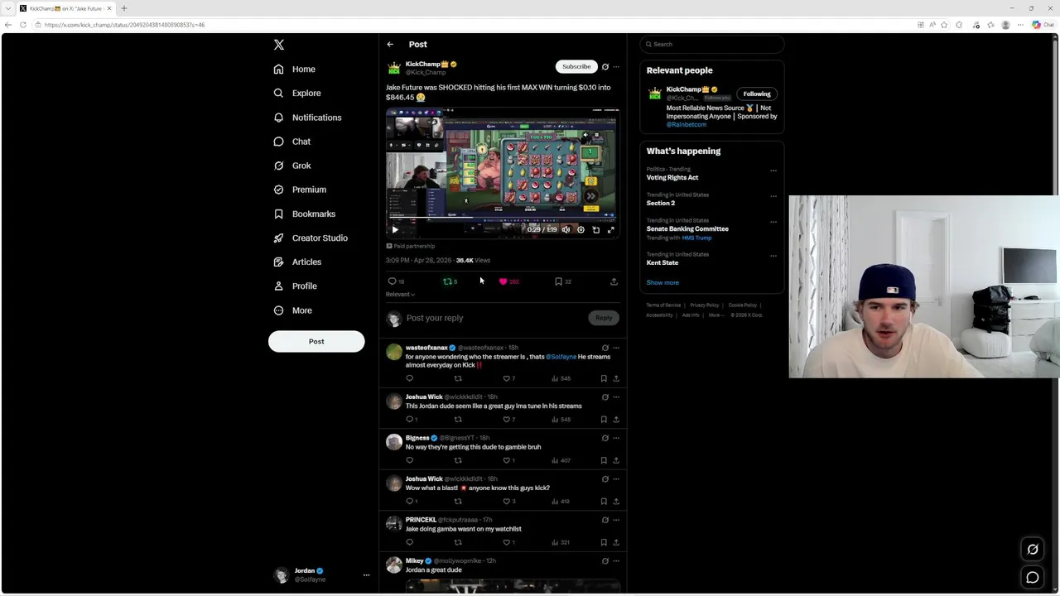The width and height of the screenshot is (1060, 596).
Task: Click the Grok floating icon at bottom right
Action: (x=1033, y=550)
